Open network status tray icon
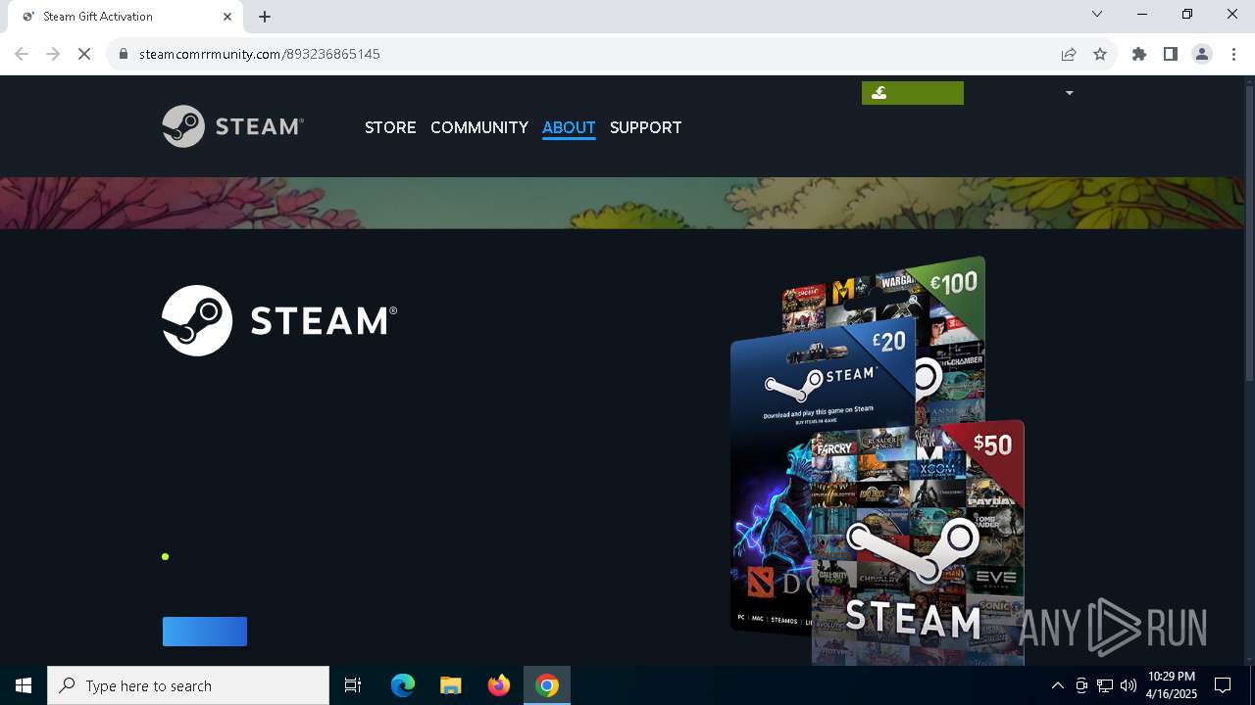 1105,685
